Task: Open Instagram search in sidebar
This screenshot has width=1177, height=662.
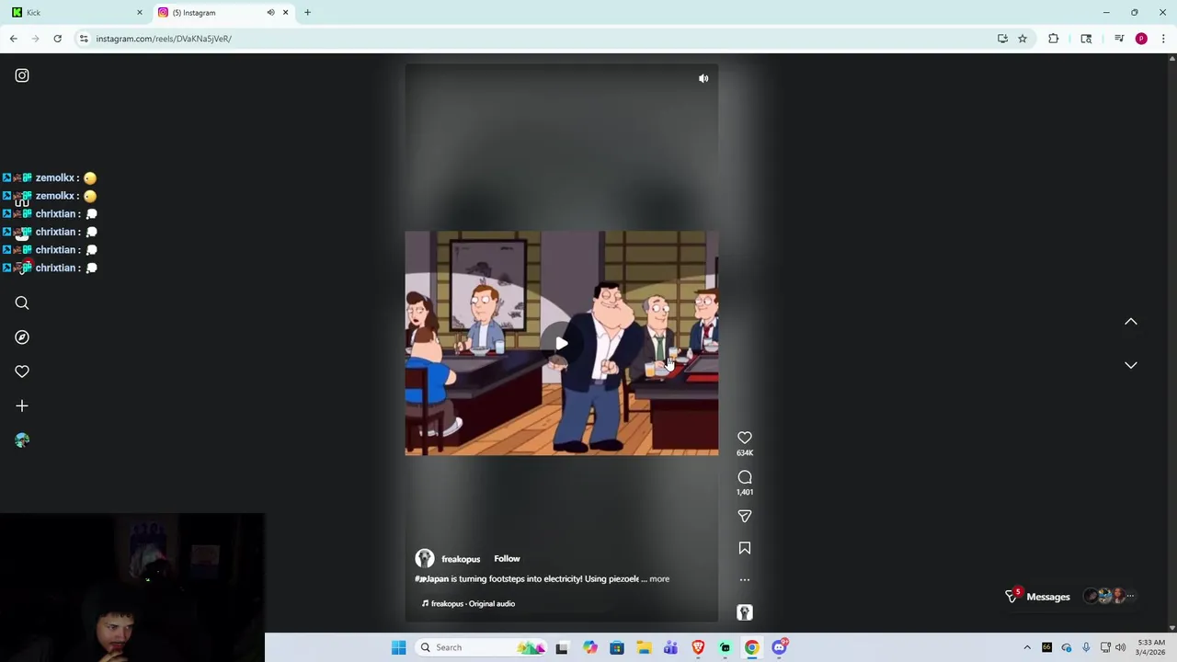Action: [x=22, y=302]
